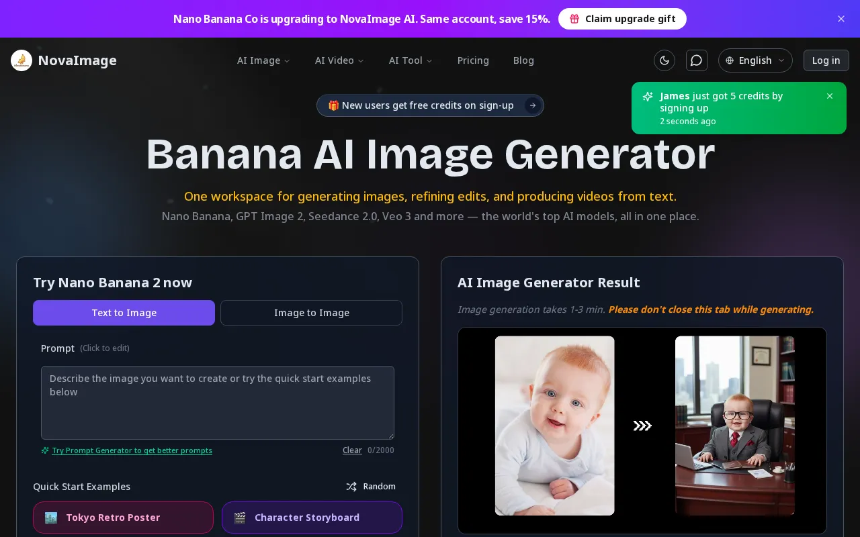The image size is (860, 537).
Task: Click the 0/2000 character counter
Action: (381, 450)
